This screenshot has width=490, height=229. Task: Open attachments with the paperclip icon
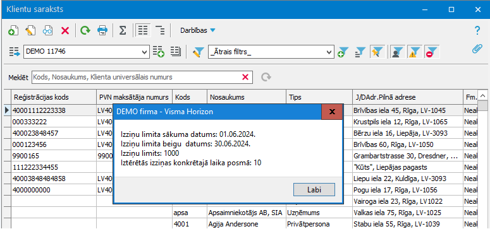[x=477, y=49]
